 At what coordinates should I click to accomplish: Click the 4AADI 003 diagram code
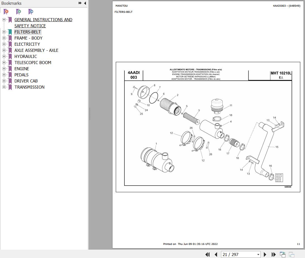coord(134,75)
